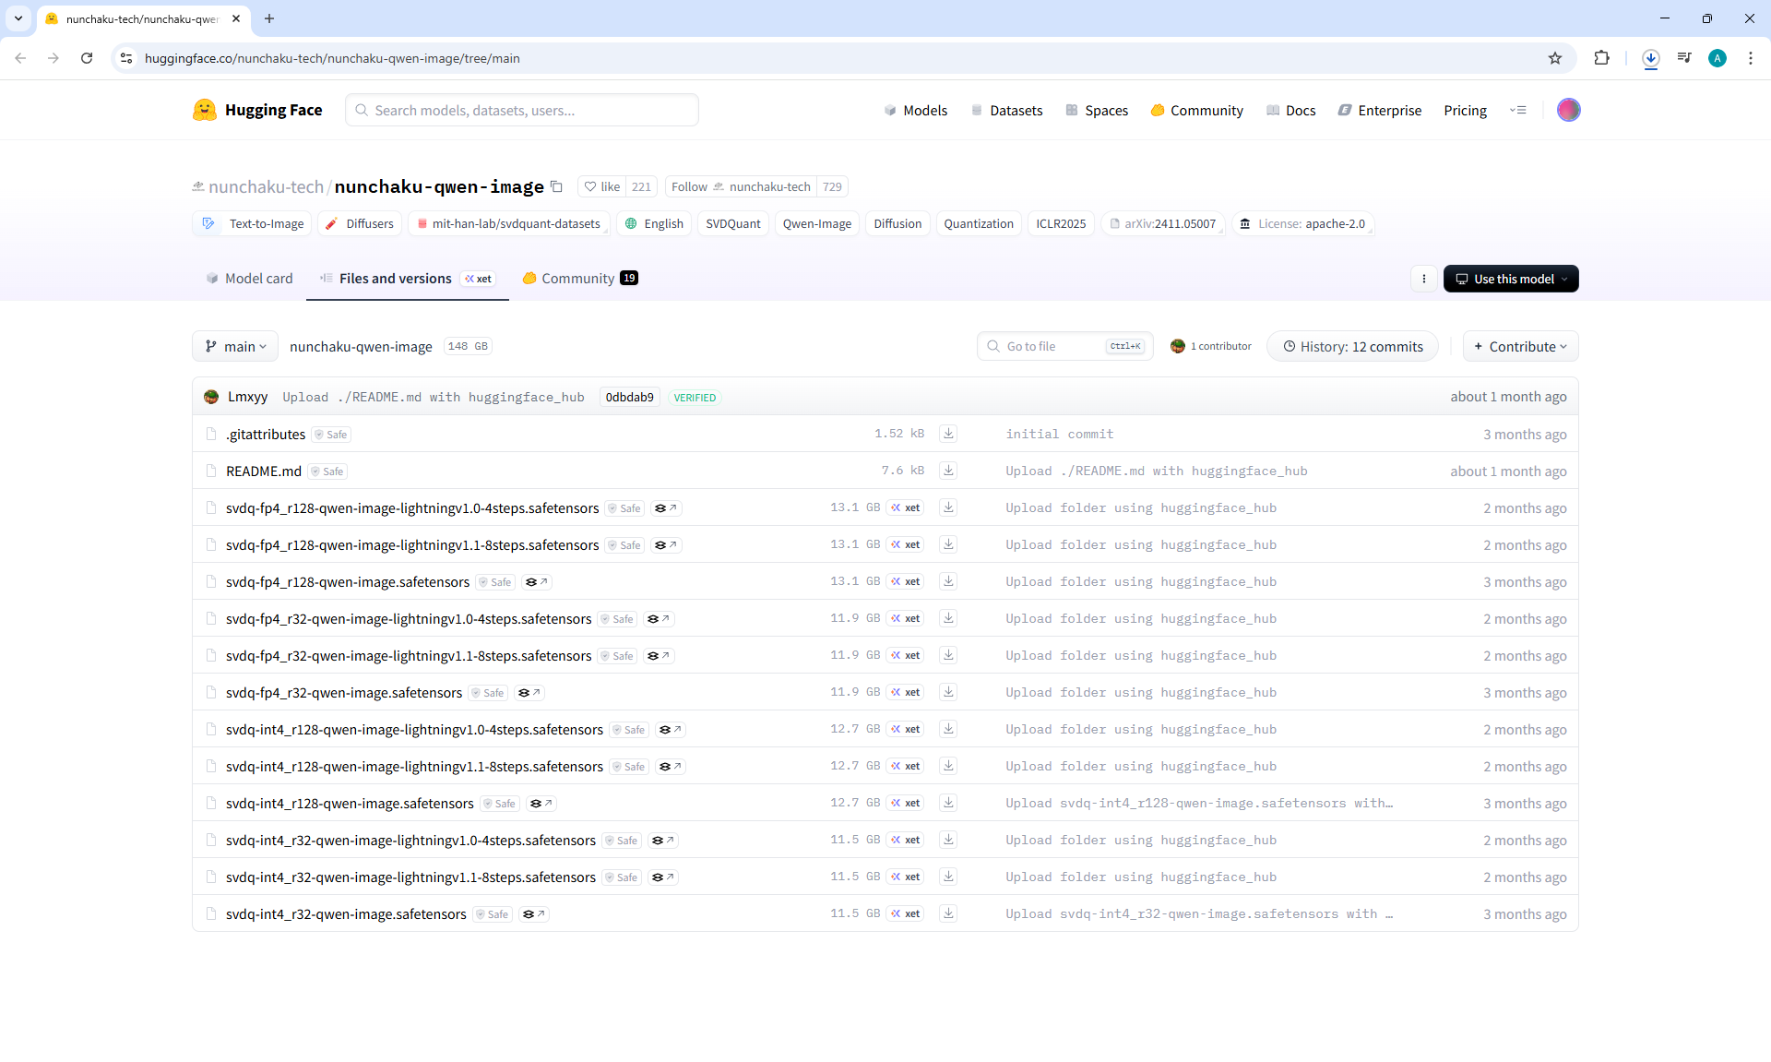Screen dimensions: 1771x1062
Task: Copy model name with the copy icon
Action: [556, 186]
